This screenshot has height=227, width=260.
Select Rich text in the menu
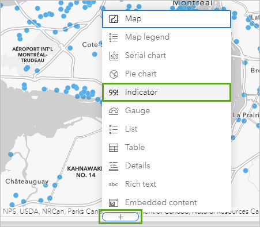click(167, 184)
